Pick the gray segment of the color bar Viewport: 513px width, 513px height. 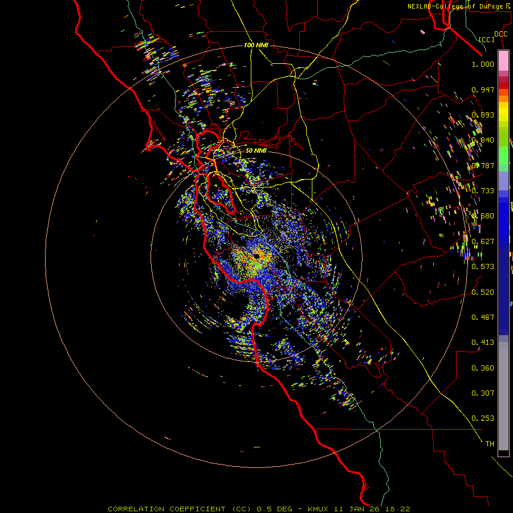[503, 396]
